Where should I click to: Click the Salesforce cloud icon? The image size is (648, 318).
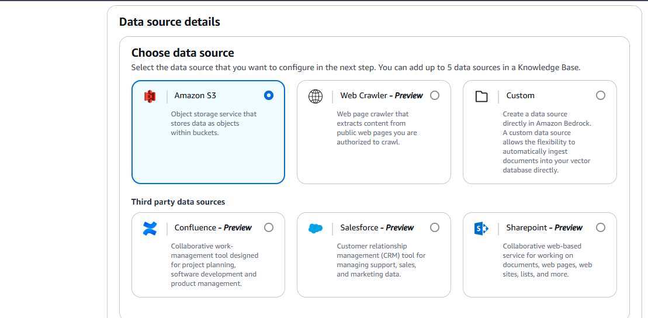pyautogui.click(x=316, y=228)
